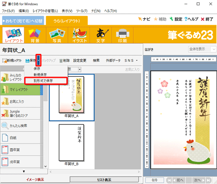
Task: Open the ?ヘルプ help button
Action: [x=191, y=19]
